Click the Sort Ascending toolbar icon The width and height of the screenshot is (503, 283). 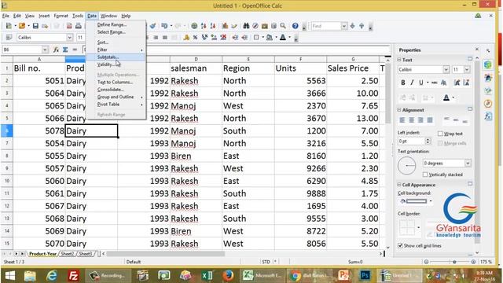tap(204, 26)
